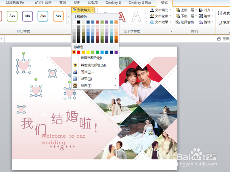Open 渐变 gradient submenu
This screenshot has height=172, width=230.
pyautogui.click(x=95, y=79)
